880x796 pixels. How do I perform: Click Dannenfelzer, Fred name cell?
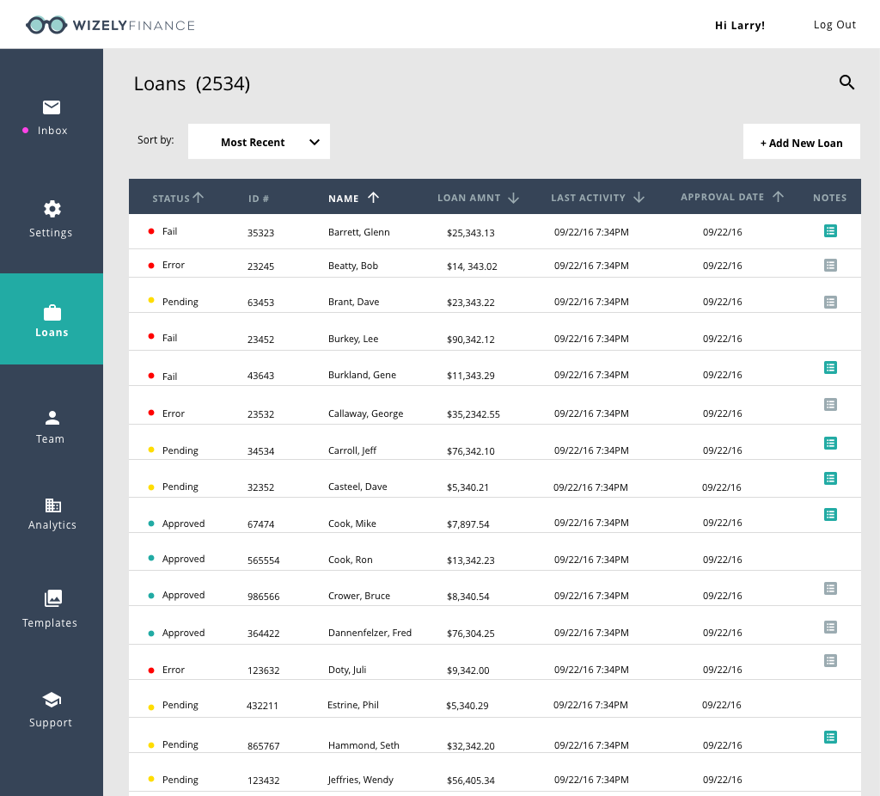pos(370,633)
